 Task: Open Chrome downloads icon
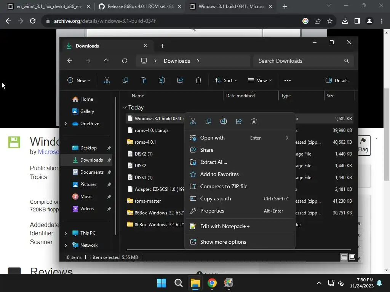tap(345, 21)
